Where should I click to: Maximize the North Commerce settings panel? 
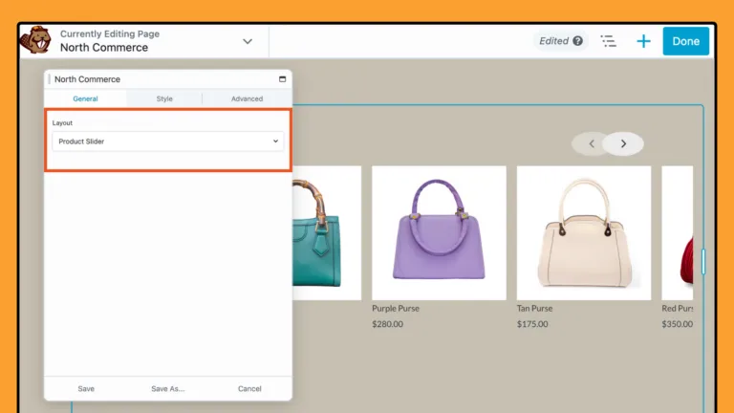click(x=282, y=79)
